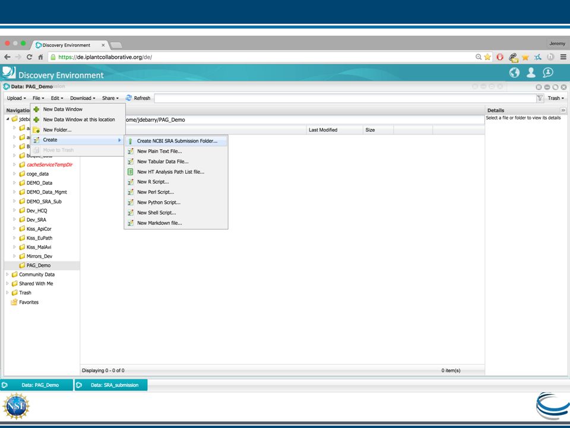
Task: Click the green plus icon for New Data Window
Action: [36, 109]
